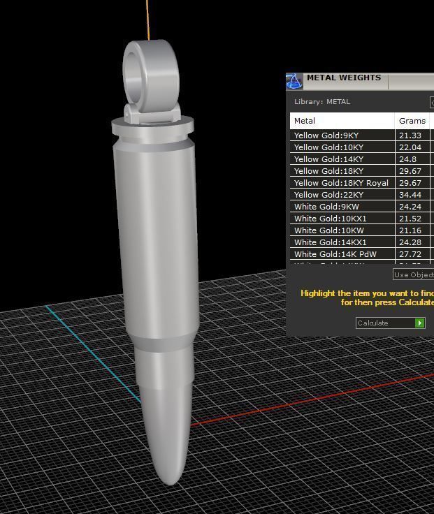Click the 24.28 grams value
The image size is (434, 514).
(x=410, y=242)
